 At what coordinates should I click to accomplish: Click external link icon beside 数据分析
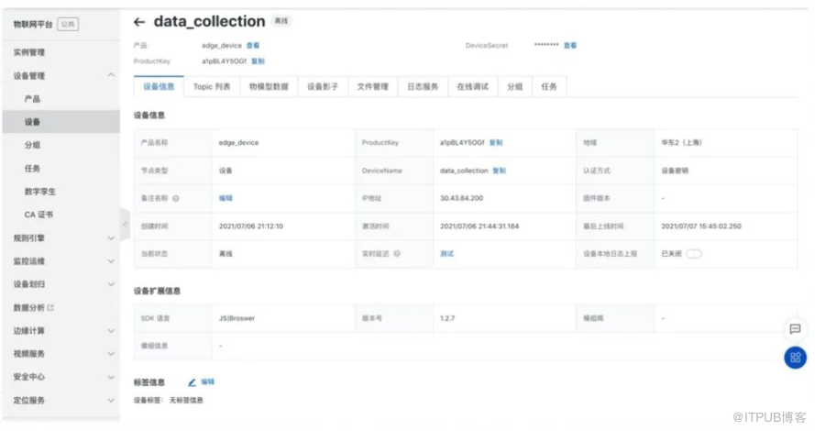50,307
